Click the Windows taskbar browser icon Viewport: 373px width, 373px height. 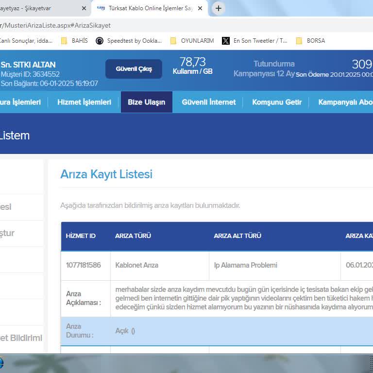pos(1,363)
